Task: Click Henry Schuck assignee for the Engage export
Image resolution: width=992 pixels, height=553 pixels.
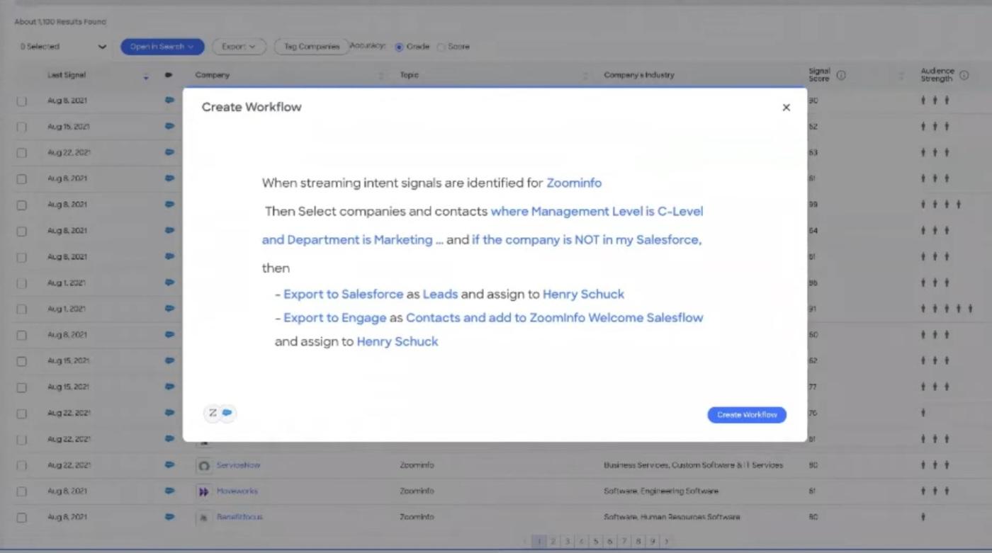Action: coord(398,342)
